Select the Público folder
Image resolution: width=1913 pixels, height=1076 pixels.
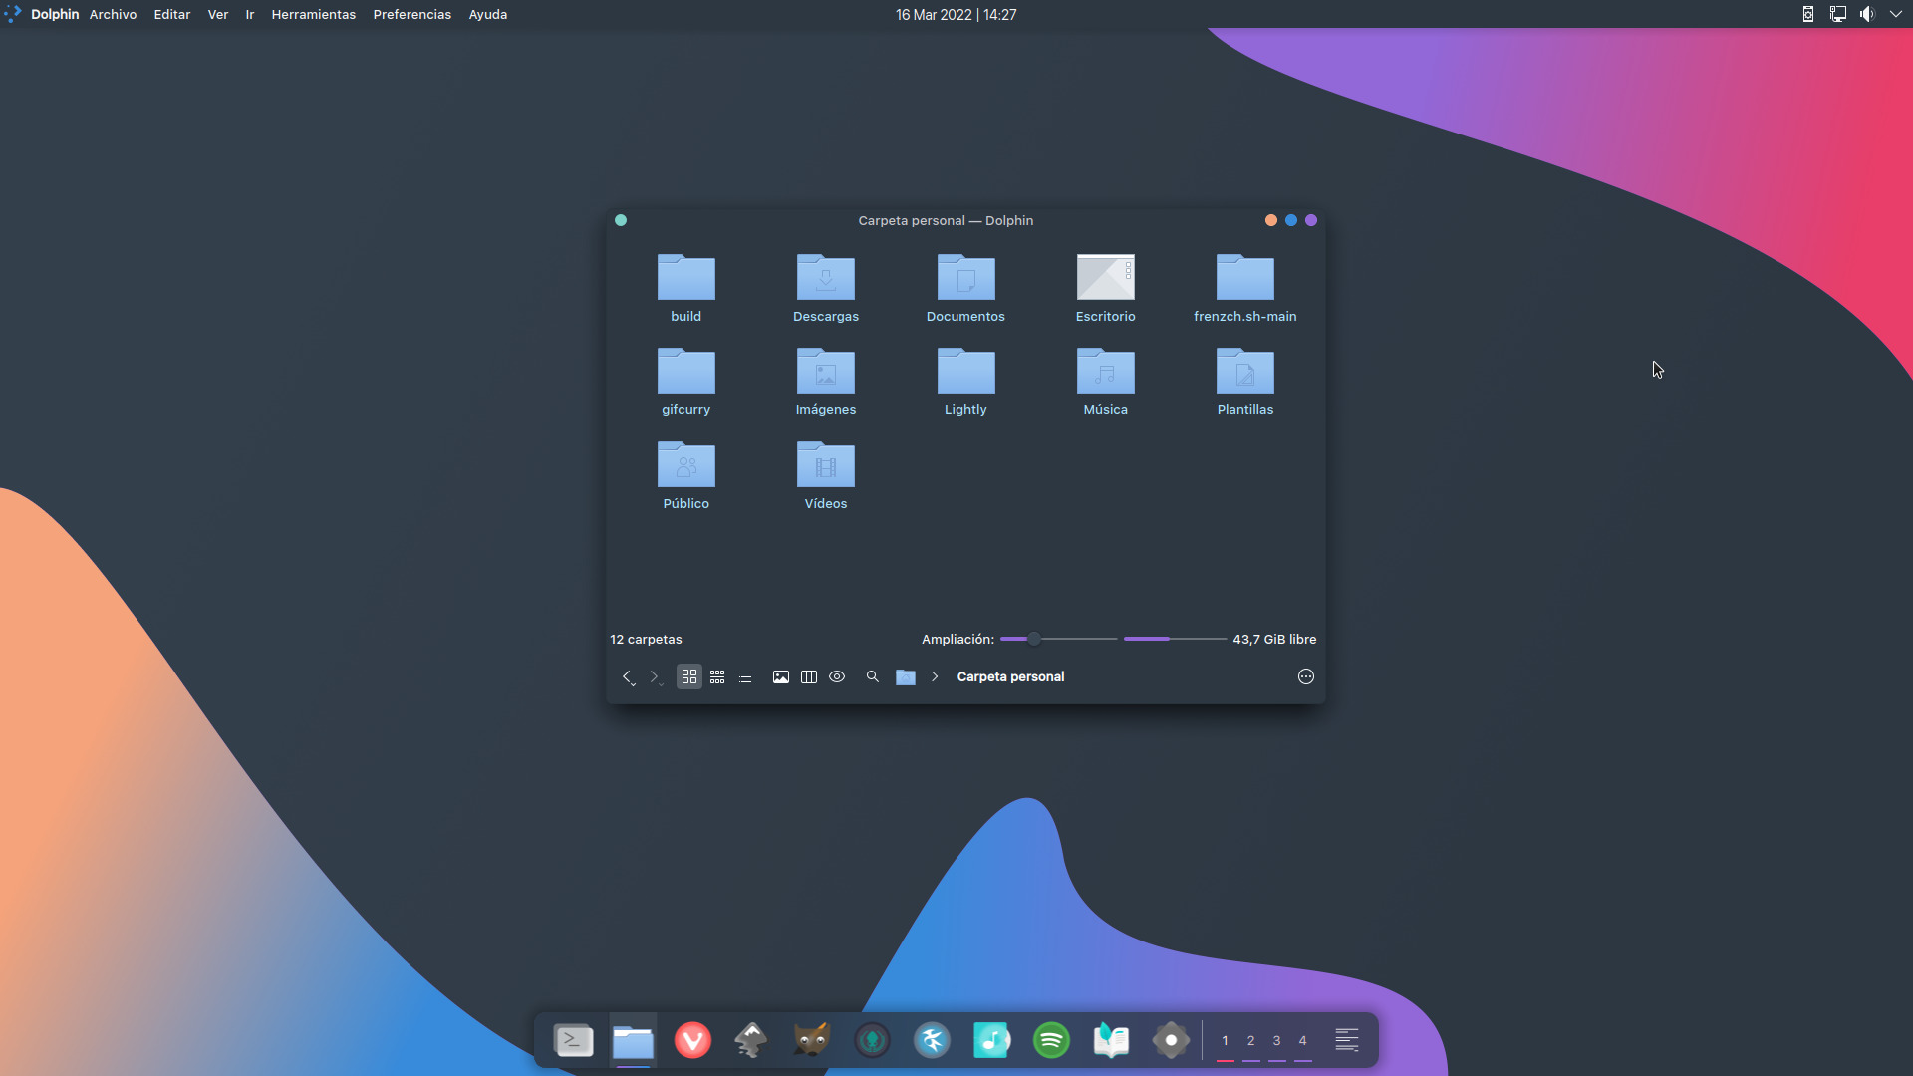click(x=686, y=475)
